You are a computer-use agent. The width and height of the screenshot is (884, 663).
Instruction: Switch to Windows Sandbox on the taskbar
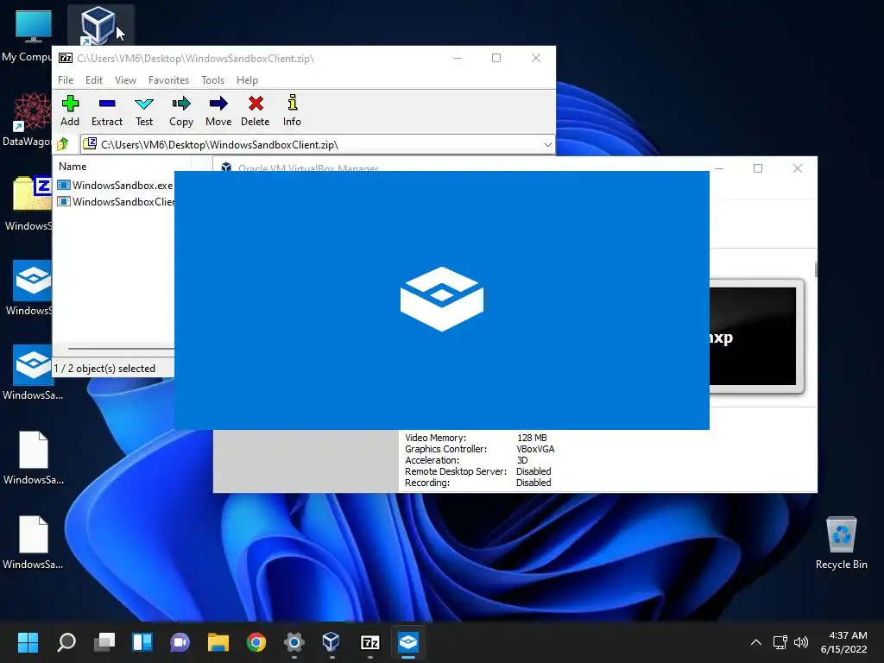[x=408, y=642]
